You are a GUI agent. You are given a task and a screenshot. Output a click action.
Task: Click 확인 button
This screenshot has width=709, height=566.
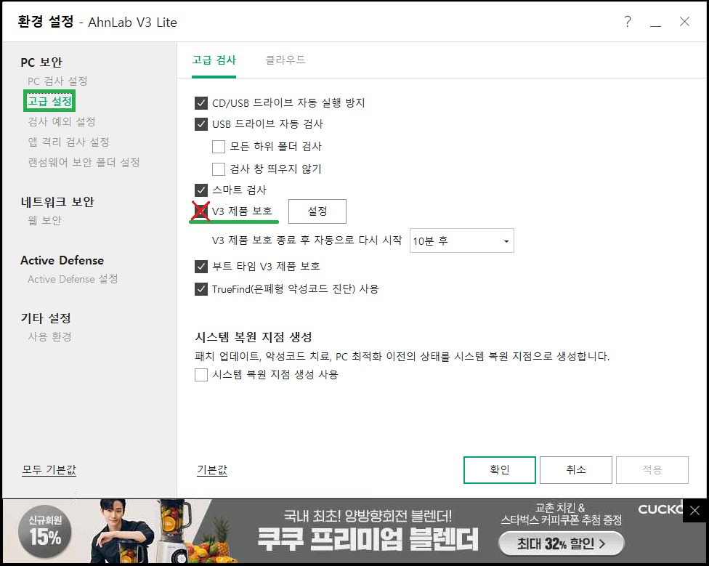(x=500, y=469)
